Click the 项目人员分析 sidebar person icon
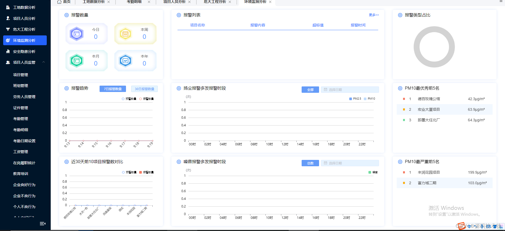The width and height of the screenshot is (505, 231). [x=8, y=18]
